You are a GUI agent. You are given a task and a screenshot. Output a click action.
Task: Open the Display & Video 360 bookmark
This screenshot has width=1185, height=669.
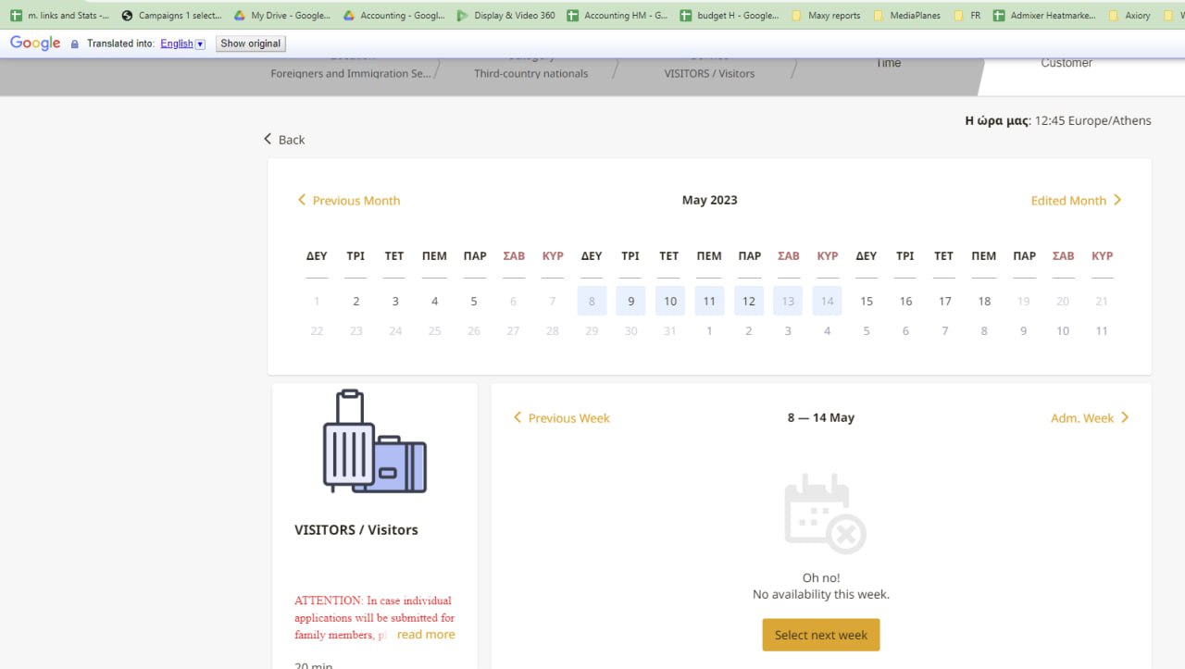click(x=506, y=15)
